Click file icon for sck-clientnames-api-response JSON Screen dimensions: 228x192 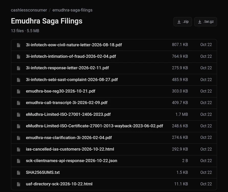pyautogui.click(x=18, y=161)
